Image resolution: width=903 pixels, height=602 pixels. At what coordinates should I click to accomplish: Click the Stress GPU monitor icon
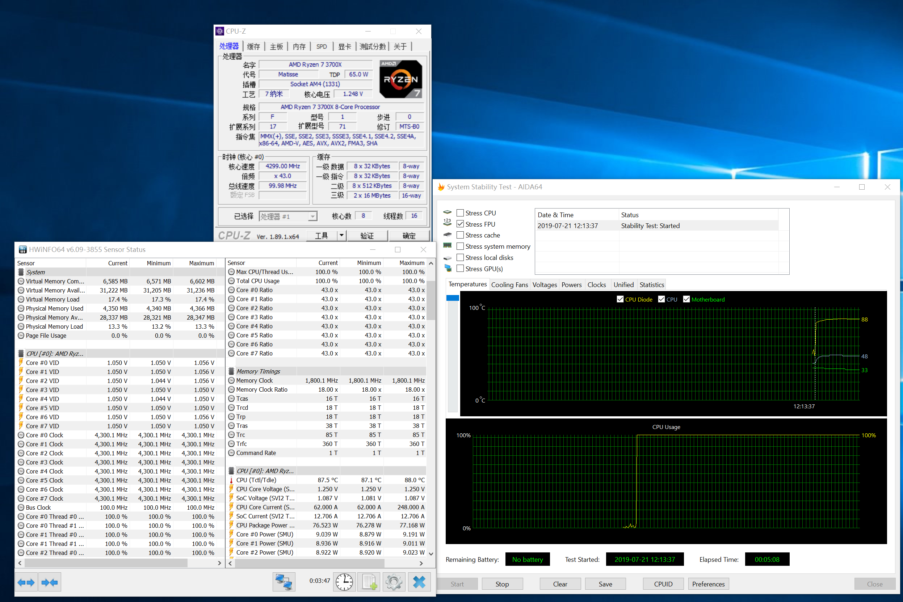tap(448, 268)
